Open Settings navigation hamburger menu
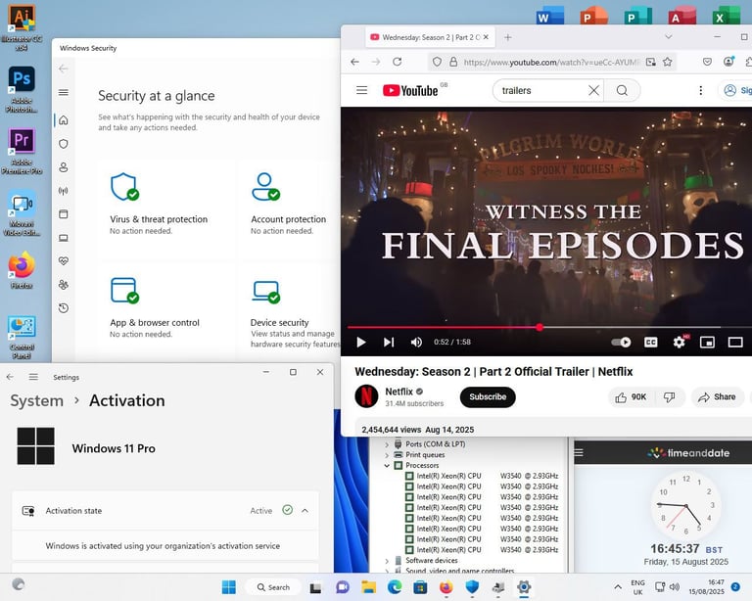The height and width of the screenshot is (601, 752). coord(33,377)
